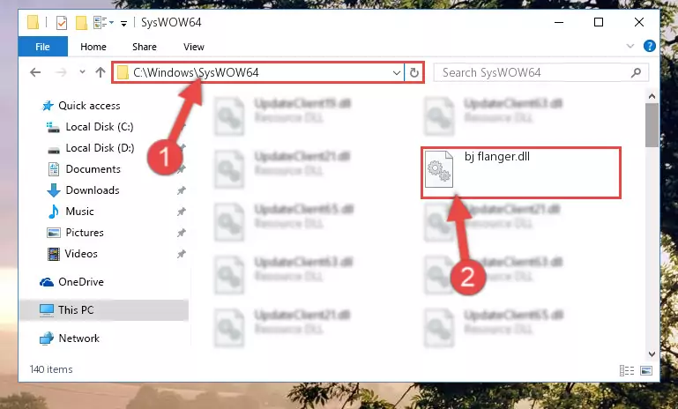Click the search magnifier icon
Screen dimensions: 678x409
[x=636, y=72]
